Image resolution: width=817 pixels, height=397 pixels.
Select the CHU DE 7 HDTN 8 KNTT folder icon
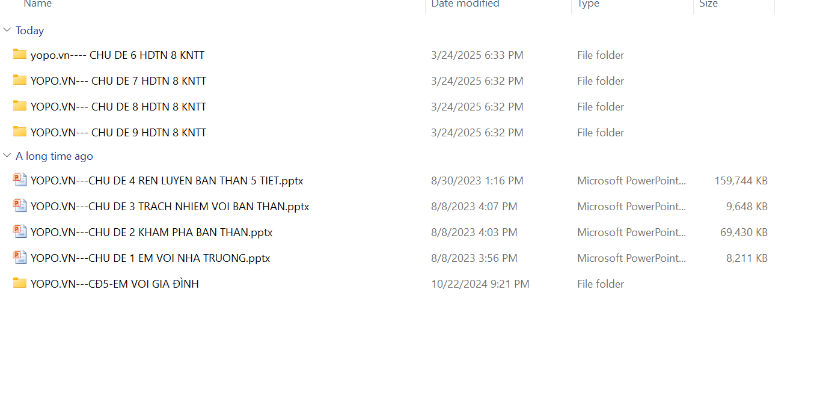click(x=20, y=80)
